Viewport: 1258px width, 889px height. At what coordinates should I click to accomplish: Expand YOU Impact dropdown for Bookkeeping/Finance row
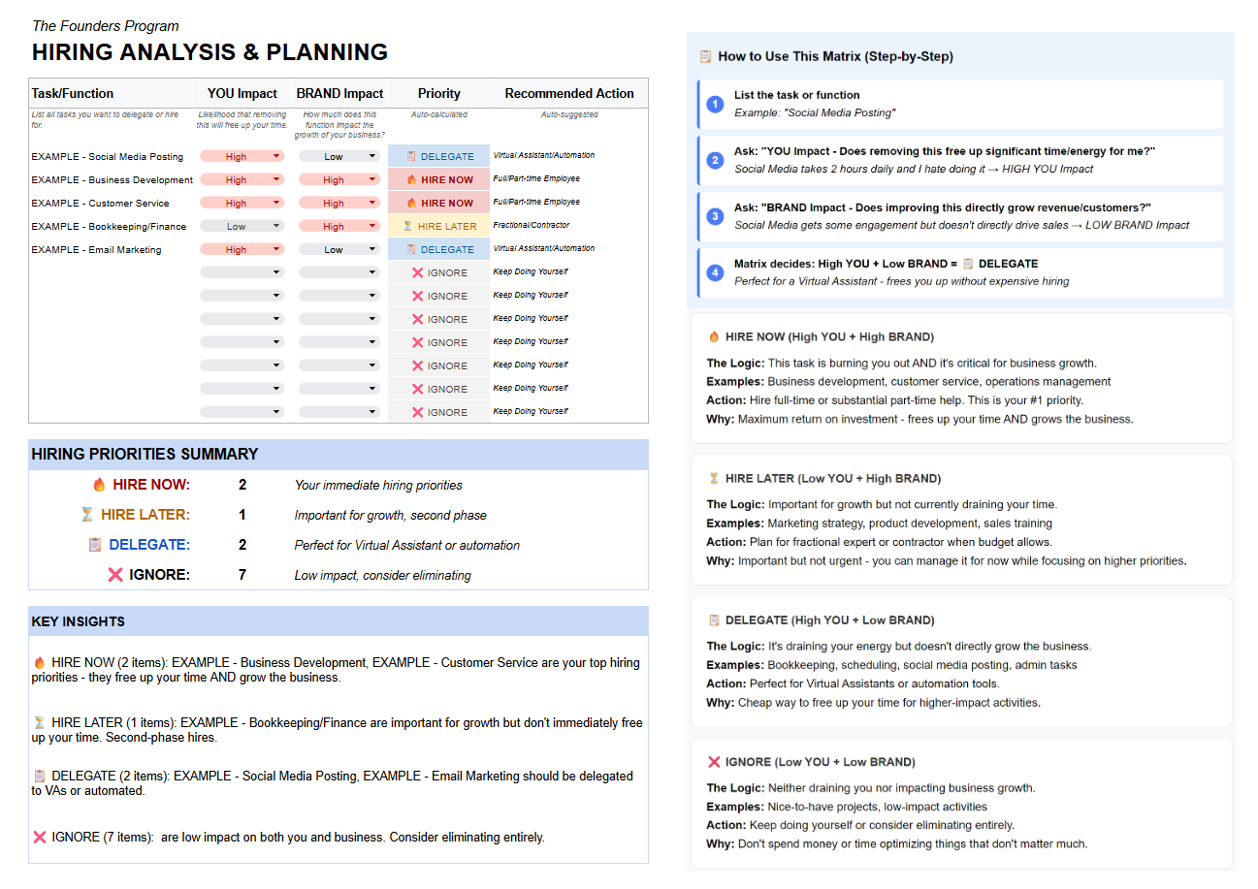tap(276, 226)
